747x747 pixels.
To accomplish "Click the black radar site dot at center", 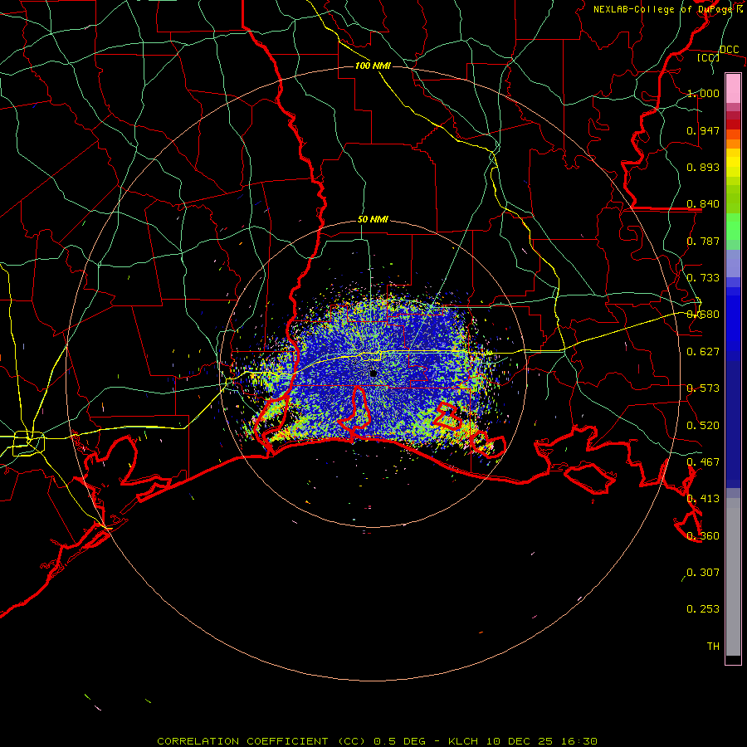I will click(x=373, y=373).
